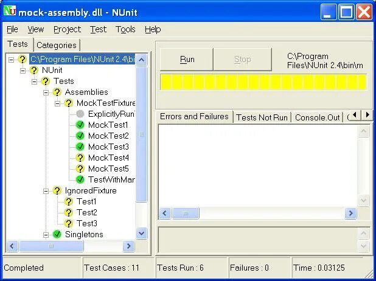The image size is (376, 281).
Task: Click the test tree horizontal scroll left arrow
Action: pyautogui.click(x=12, y=246)
